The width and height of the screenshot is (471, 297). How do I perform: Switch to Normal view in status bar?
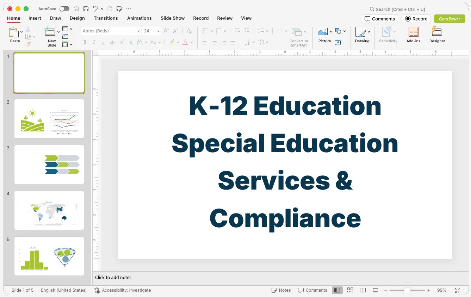pos(337,290)
